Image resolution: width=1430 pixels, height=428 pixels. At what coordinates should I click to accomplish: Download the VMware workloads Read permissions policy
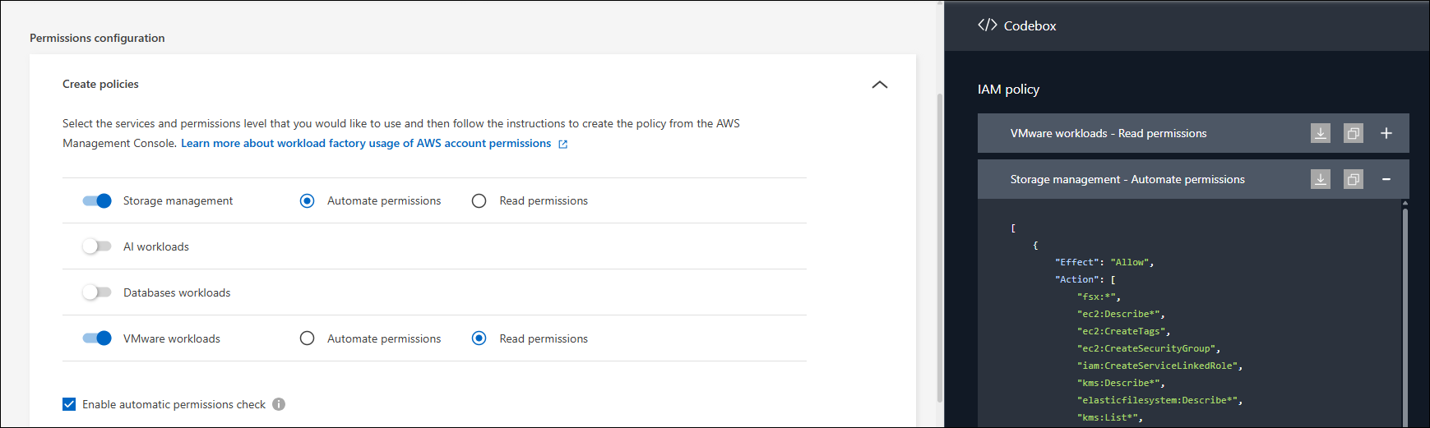(1320, 133)
